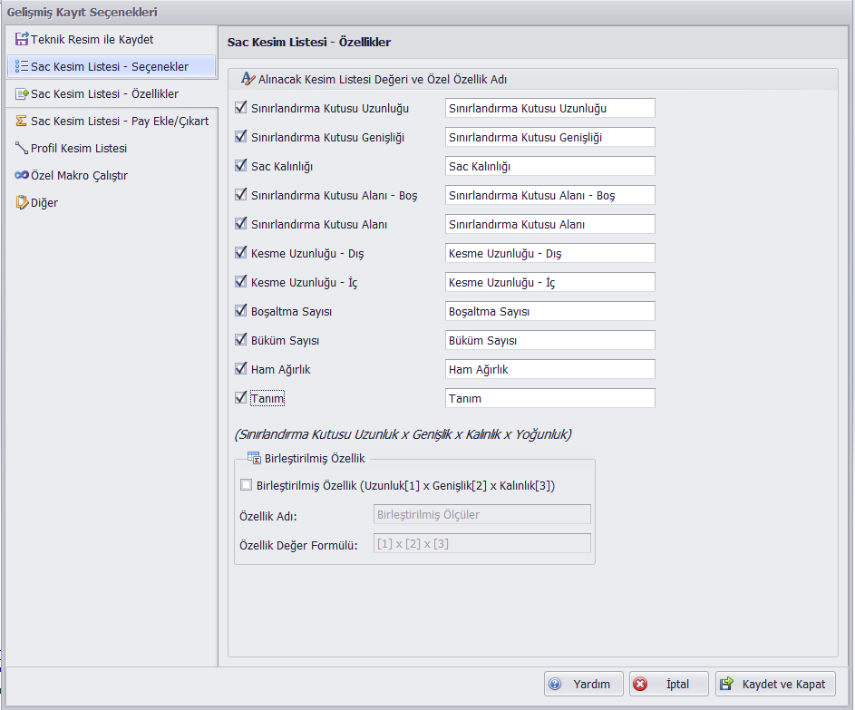
Task: Toggle the Boşaltma Sayısı checkbox
Action: (240, 310)
